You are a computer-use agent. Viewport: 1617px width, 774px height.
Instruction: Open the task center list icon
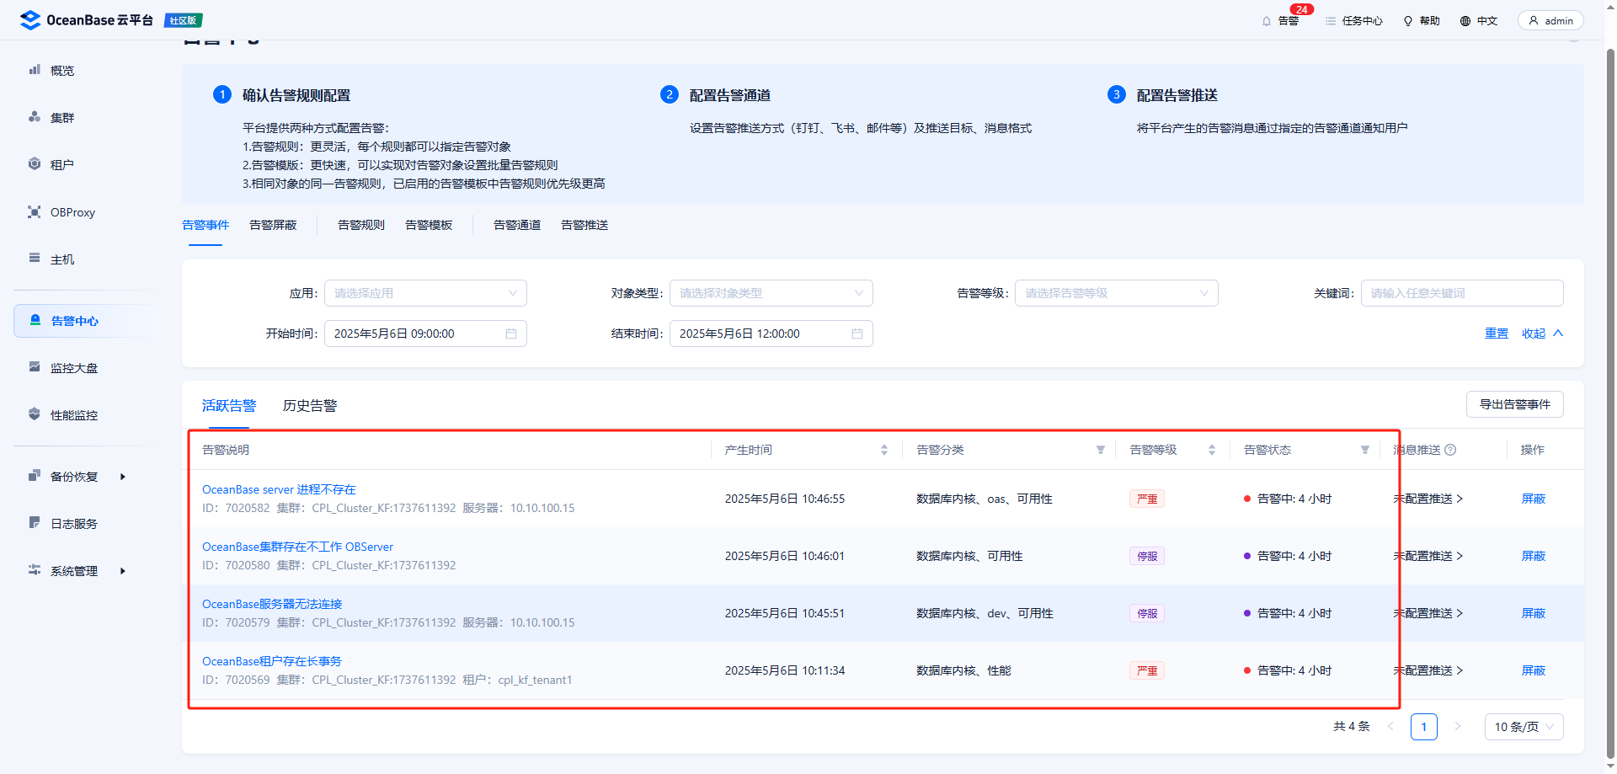click(1331, 21)
